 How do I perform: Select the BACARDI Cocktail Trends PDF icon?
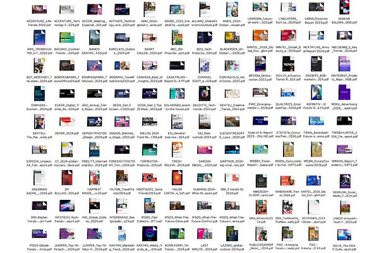click(x=67, y=37)
